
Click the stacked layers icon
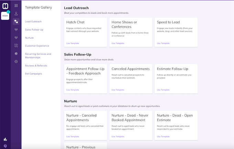click(16, 53)
